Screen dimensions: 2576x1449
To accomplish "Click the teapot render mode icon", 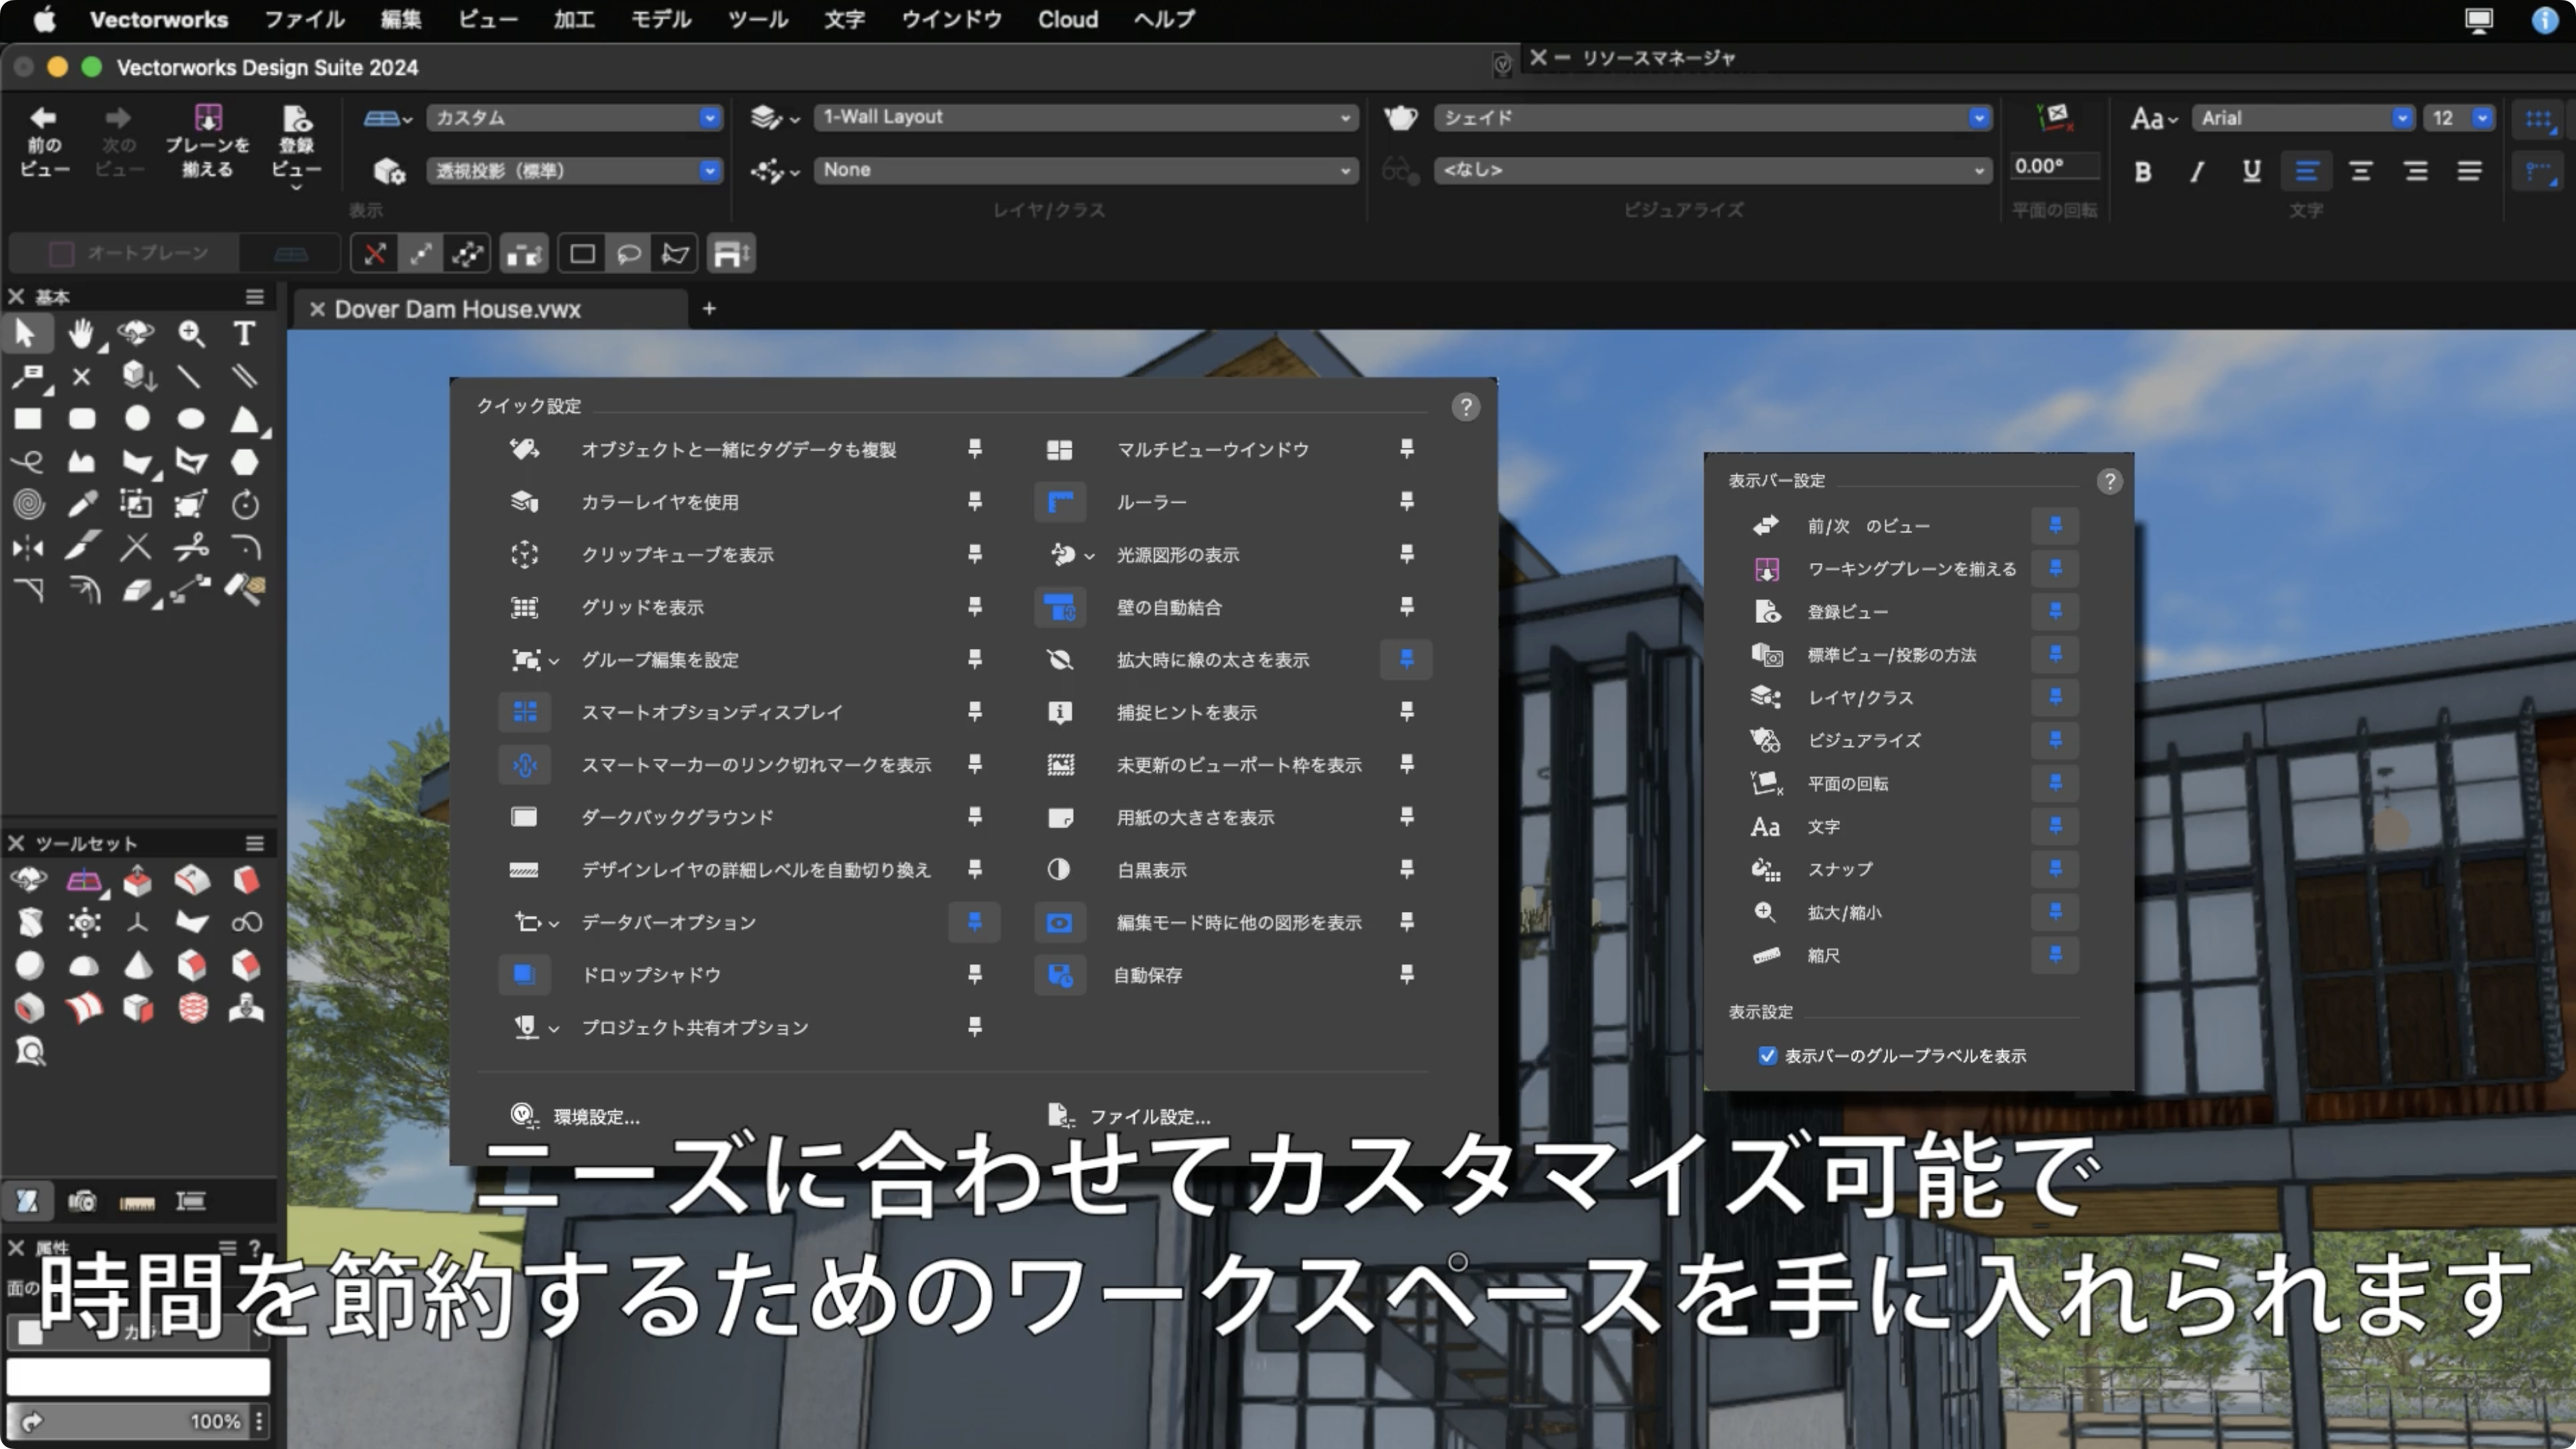I will [1401, 118].
